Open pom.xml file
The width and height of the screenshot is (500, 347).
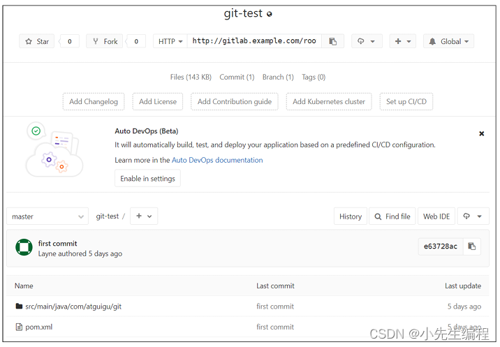click(x=38, y=327)
